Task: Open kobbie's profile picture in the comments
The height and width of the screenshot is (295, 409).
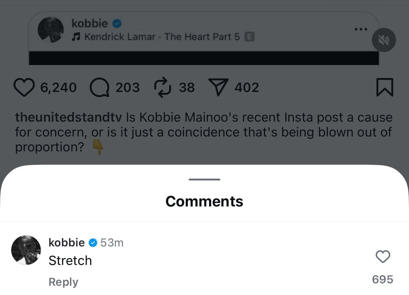Action: point(26,250)
